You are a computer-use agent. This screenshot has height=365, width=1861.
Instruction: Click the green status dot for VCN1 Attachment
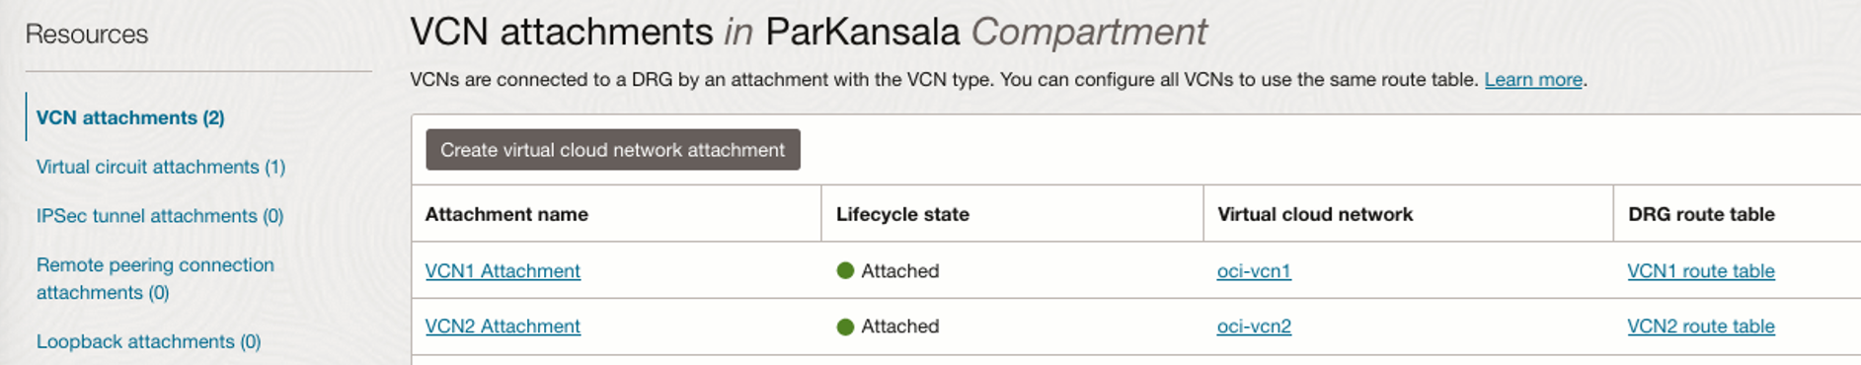pos(845,270)
